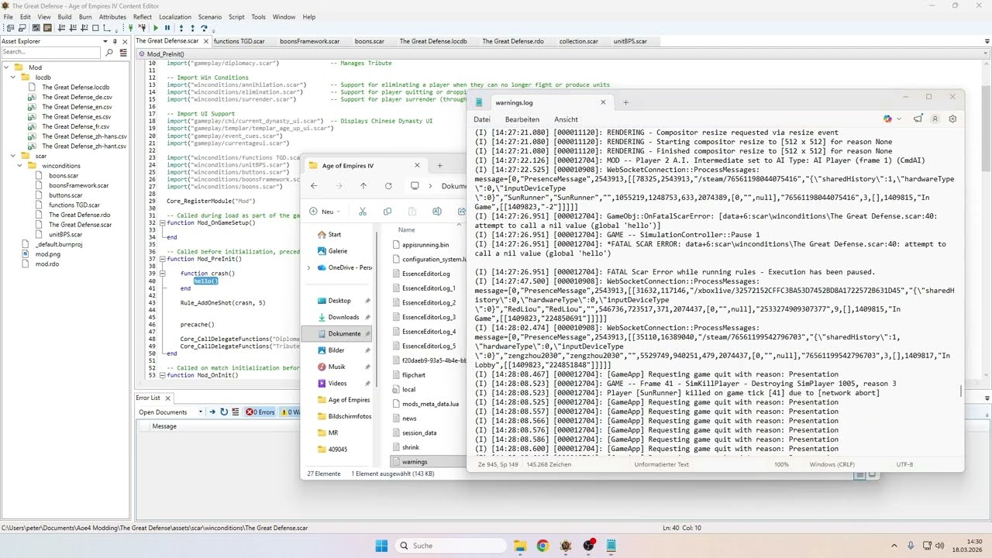Collapse the Mod folder in Asset Explorer
The width and height of the screenshot is (992, 558).
6,67
